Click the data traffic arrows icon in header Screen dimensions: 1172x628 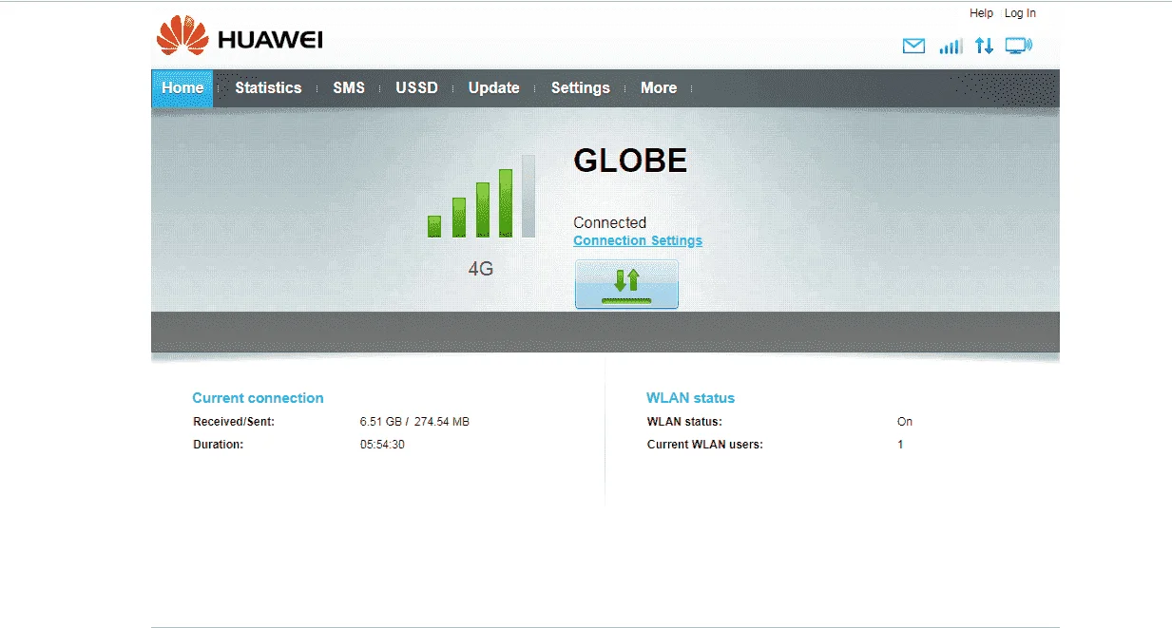(x=984, y=46)
